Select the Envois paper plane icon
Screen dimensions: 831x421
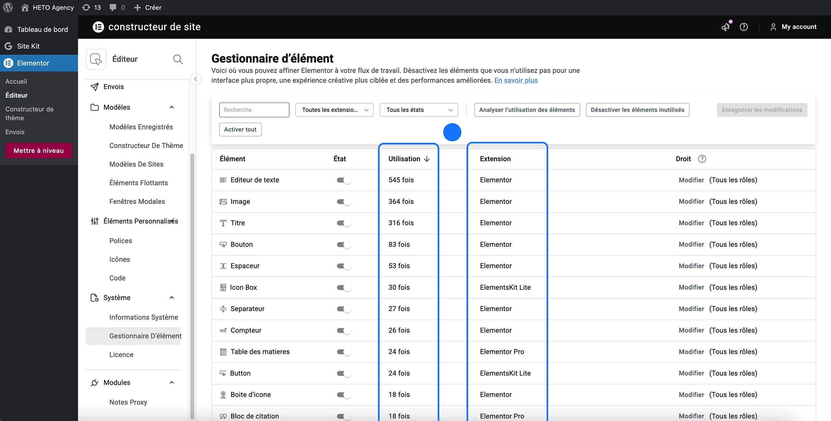pos(94,87)
